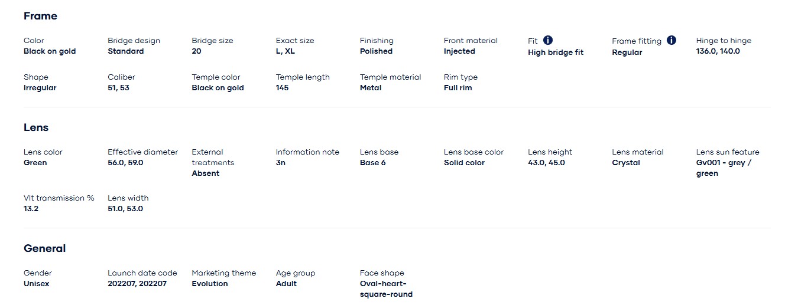Click the info icon beside Fit
Image resolution: width=785 pixels, height=305 pixels.
click(548, 40)
